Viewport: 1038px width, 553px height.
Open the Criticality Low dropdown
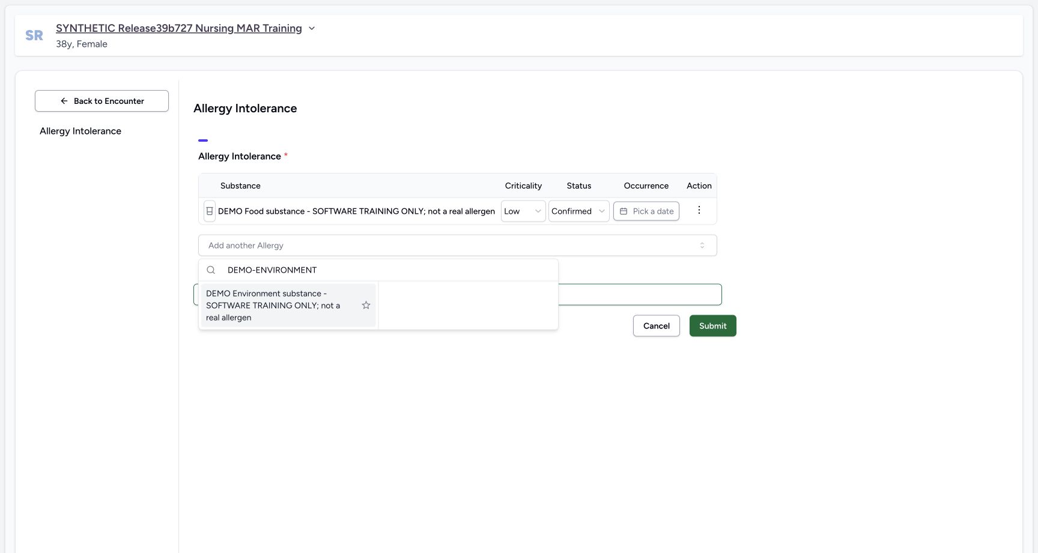[523, 211]
